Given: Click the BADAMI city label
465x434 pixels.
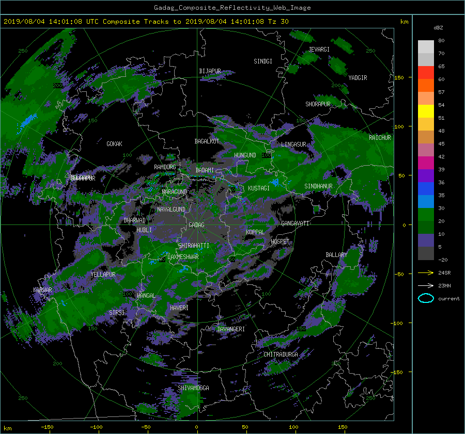Looking at the screenshot, I should coord(205,170).
